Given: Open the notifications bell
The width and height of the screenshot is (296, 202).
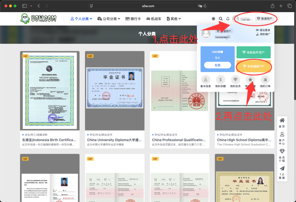Looking at the screenshot, I should pyautogui.click(x=228, y=19).
